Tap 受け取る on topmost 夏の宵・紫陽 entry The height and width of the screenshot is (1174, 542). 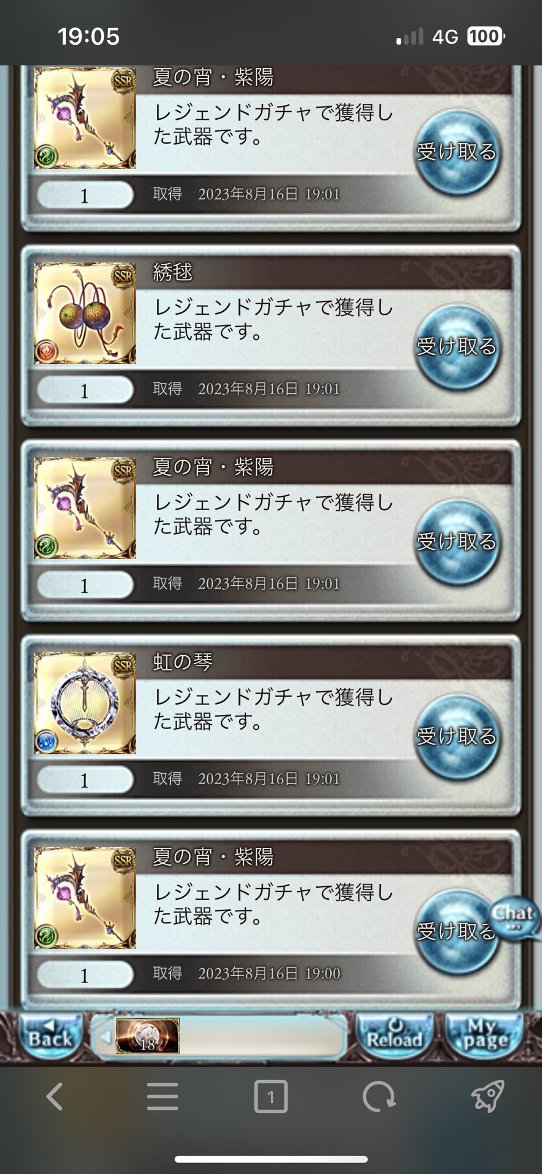click(x=457, y=151)
